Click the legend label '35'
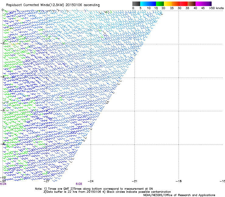225x197 pixels. (x=187, y=8)
